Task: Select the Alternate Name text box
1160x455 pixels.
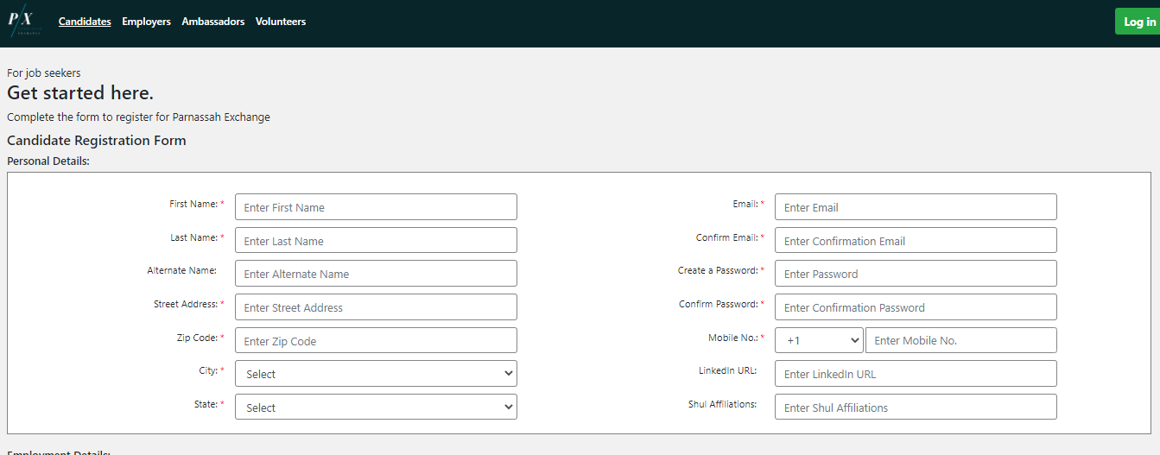Action: pos(376,274)
